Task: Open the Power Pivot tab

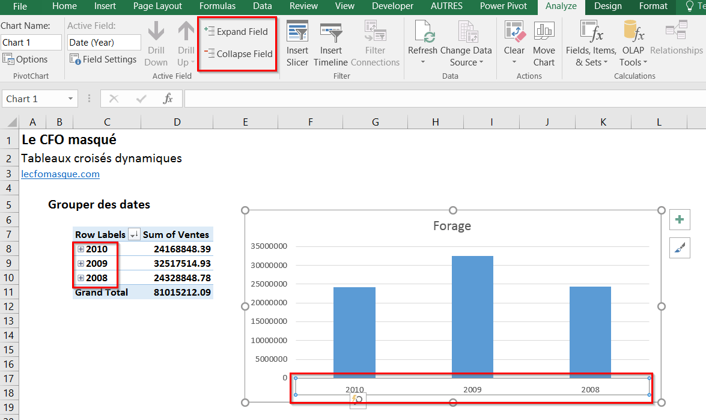Action: click(x=503, y=6)
